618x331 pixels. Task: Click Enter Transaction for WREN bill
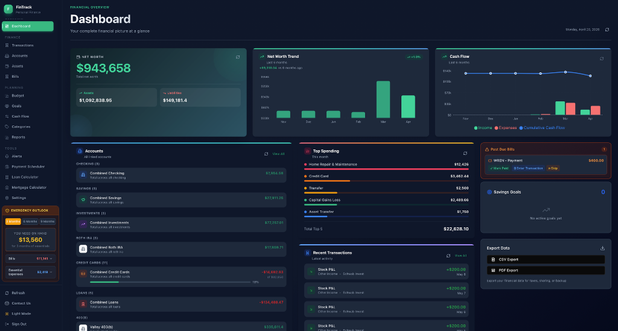coord(528,168)
